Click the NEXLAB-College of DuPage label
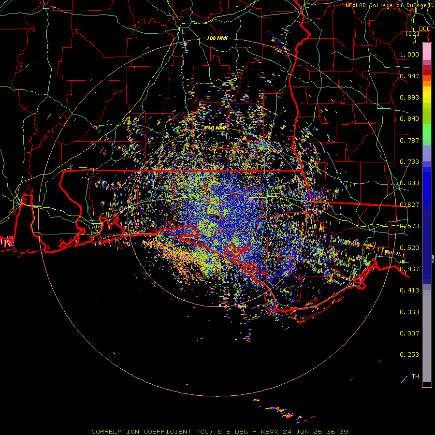 pos(388,5)
